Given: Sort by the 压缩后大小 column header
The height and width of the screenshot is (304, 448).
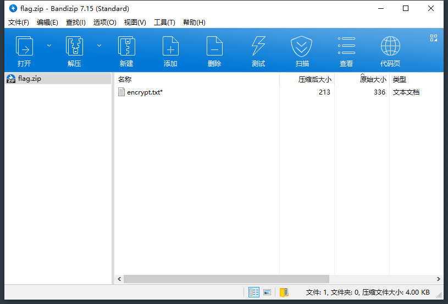Looking at the screenshot, I should click(307, 79).
